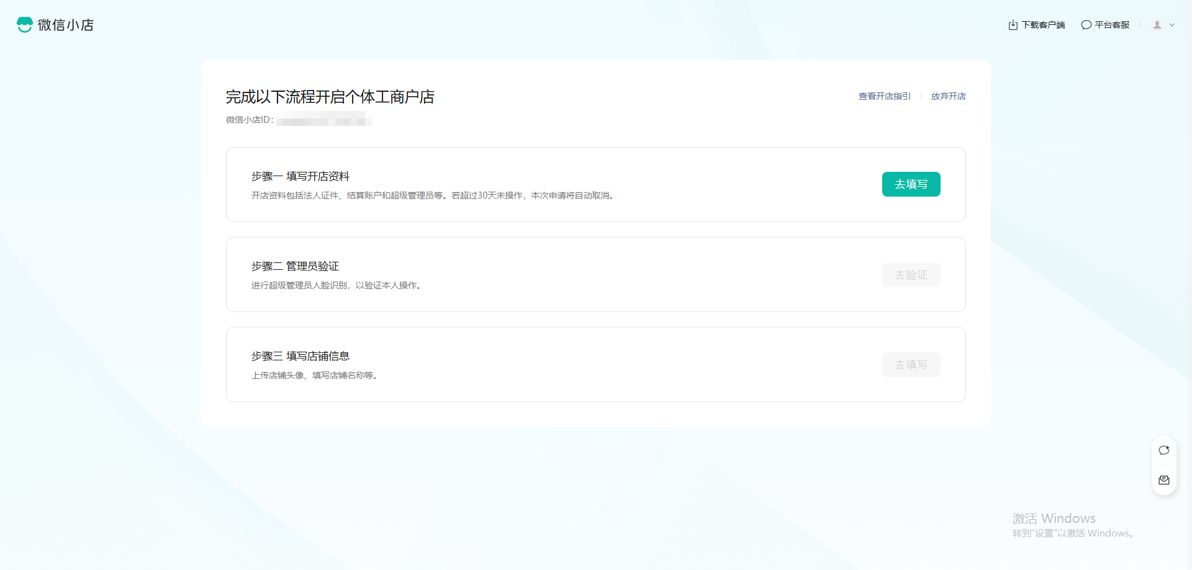This screenshot has height=570, width=1192.
Task: Click the 去验证 button for 管理员验证
Action: (x=911, y=275)
